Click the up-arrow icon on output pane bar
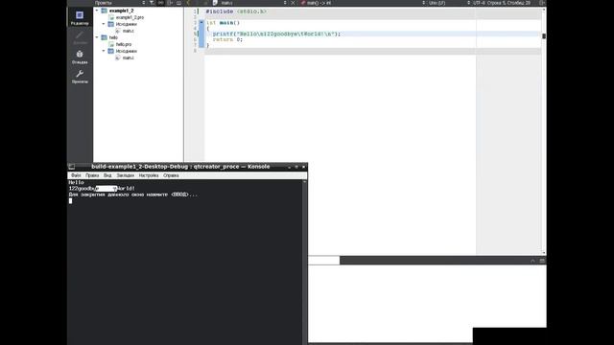The width and height of the screenshot is (614, 345). click(532, 261)
